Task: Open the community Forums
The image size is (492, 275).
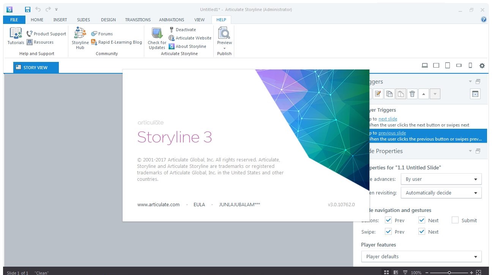Action: [x=102, y=34]
